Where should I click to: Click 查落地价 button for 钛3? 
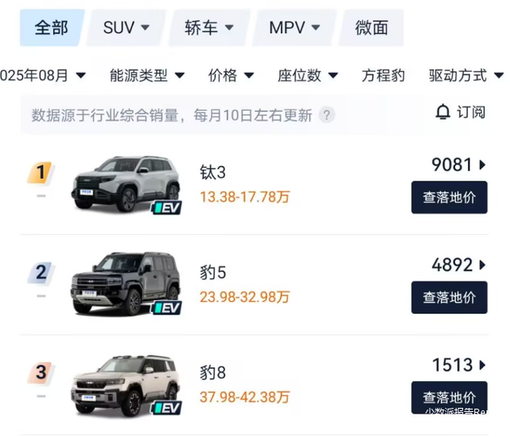[x=449, y=197]
